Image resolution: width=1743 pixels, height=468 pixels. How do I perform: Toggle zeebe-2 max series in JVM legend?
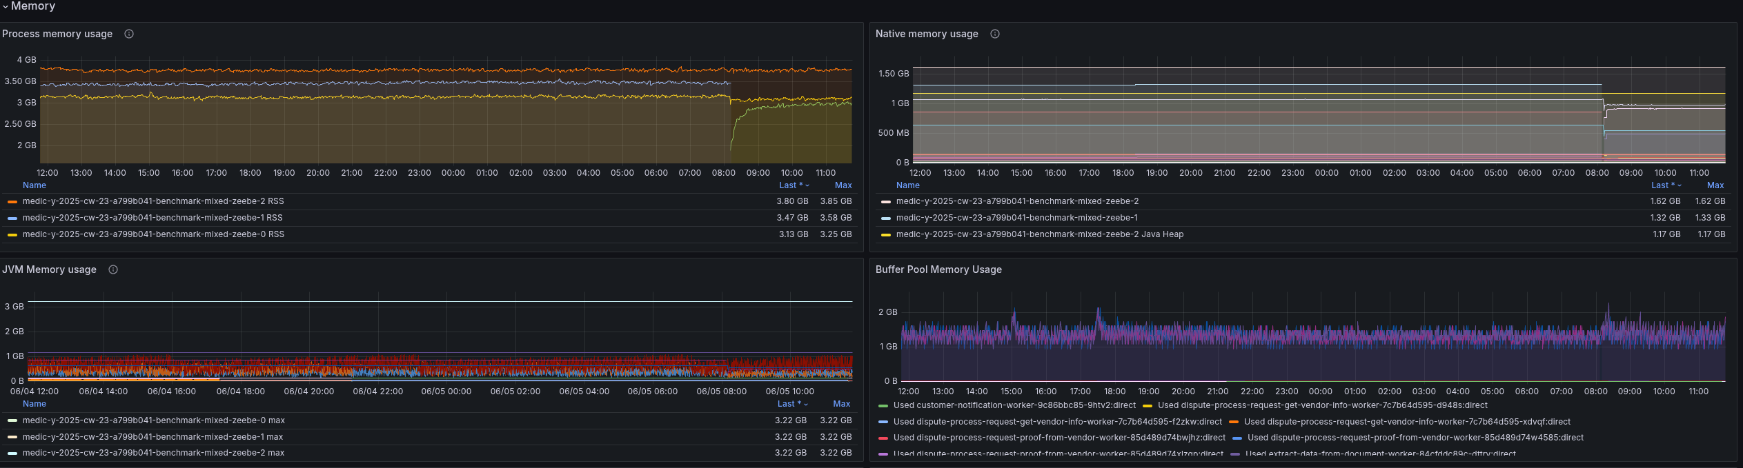coord(154,453)
